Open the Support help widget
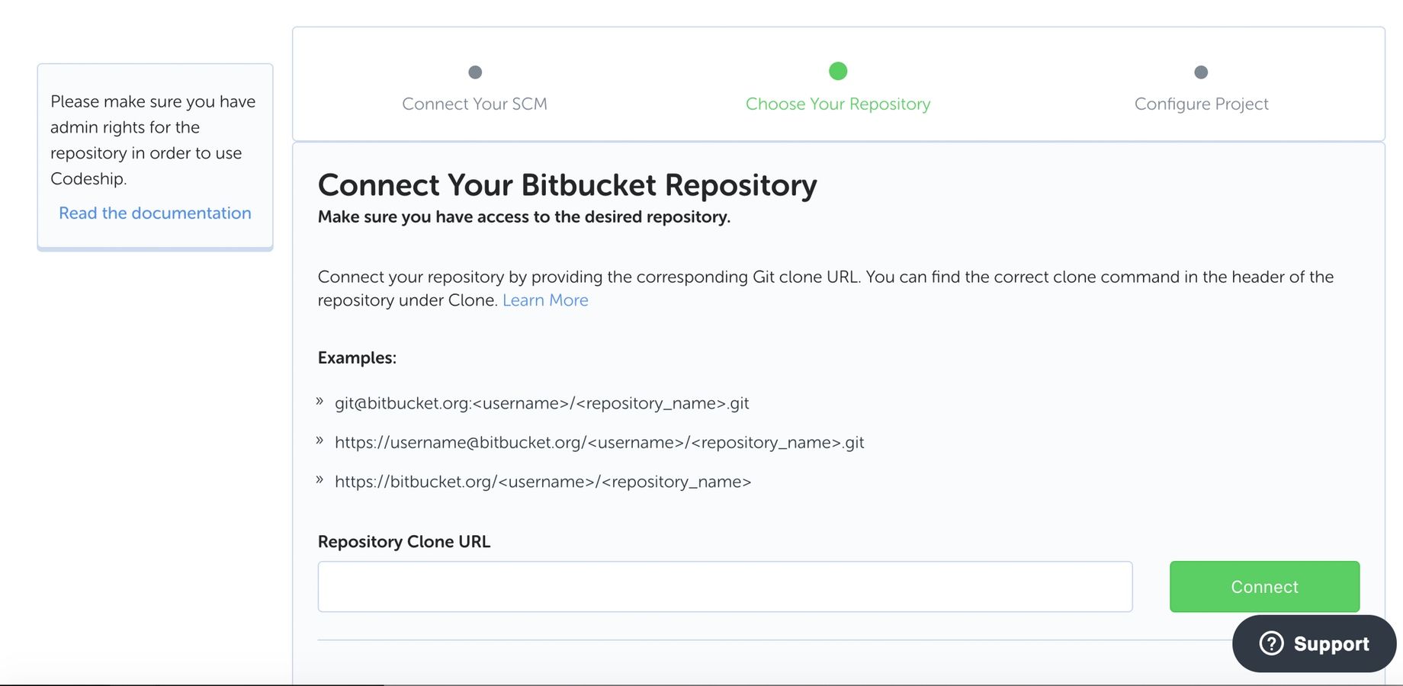1403x686 pixels. 1314,643
